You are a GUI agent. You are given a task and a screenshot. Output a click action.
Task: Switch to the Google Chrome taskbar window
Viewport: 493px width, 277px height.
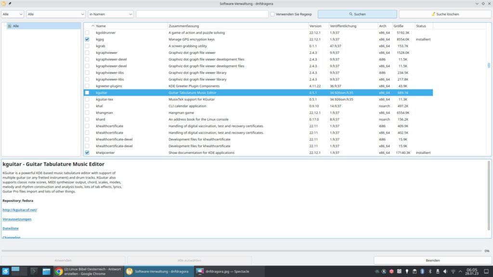point(88,271)
